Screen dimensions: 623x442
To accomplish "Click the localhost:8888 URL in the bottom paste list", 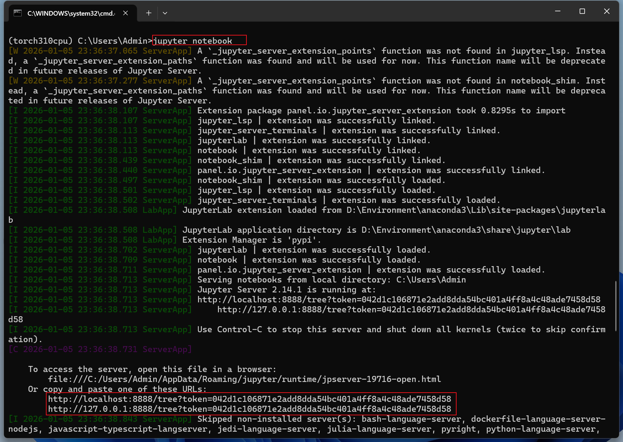I will pyautogui.click(x=250, y=399).
